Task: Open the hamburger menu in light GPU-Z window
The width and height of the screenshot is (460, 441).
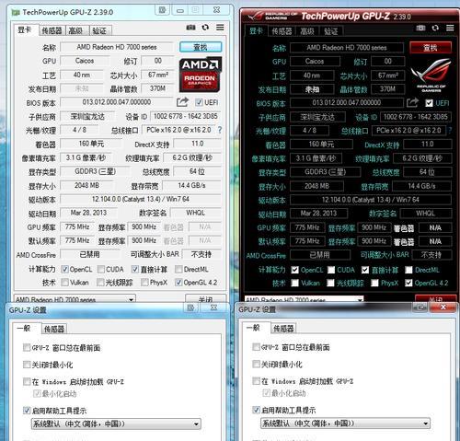Action: click(x=220, y=28)
